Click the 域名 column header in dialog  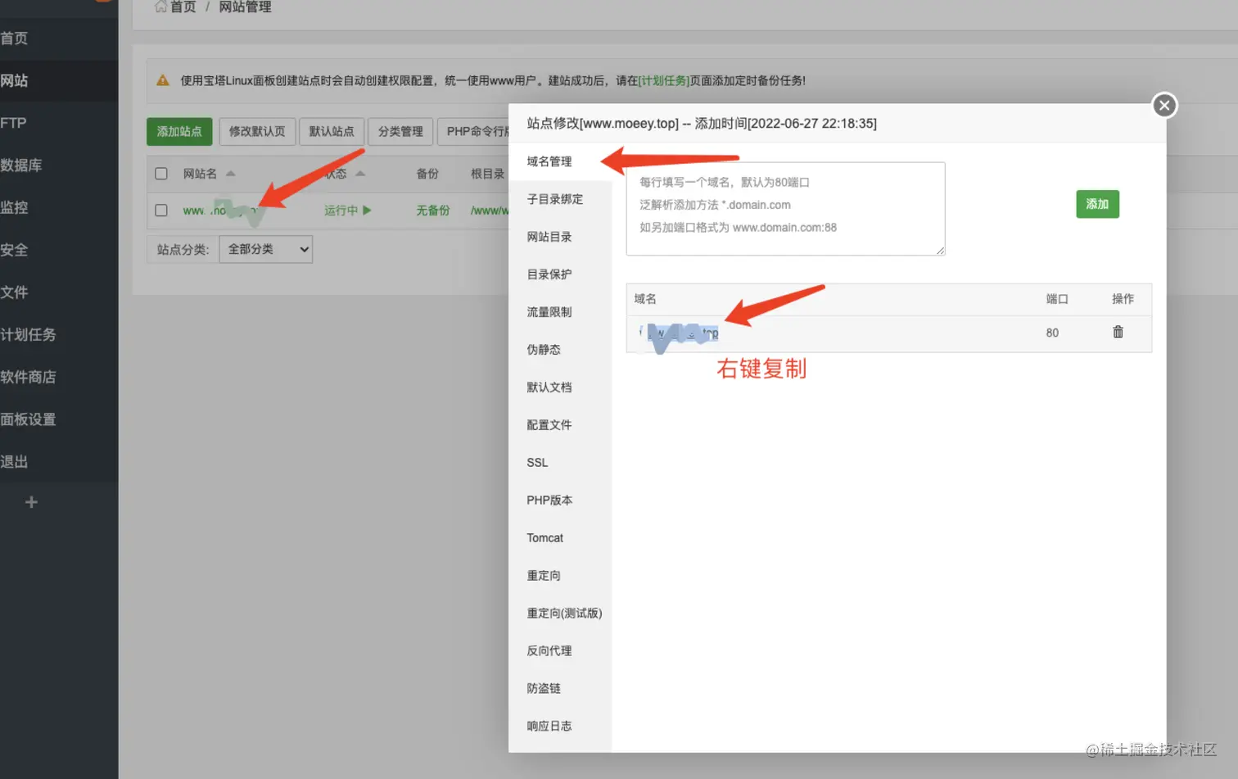coord(645,299)
